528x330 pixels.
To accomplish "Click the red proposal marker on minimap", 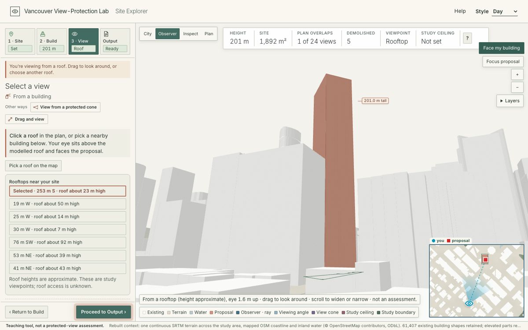I will pyautogui.click(x=485, y=260).
